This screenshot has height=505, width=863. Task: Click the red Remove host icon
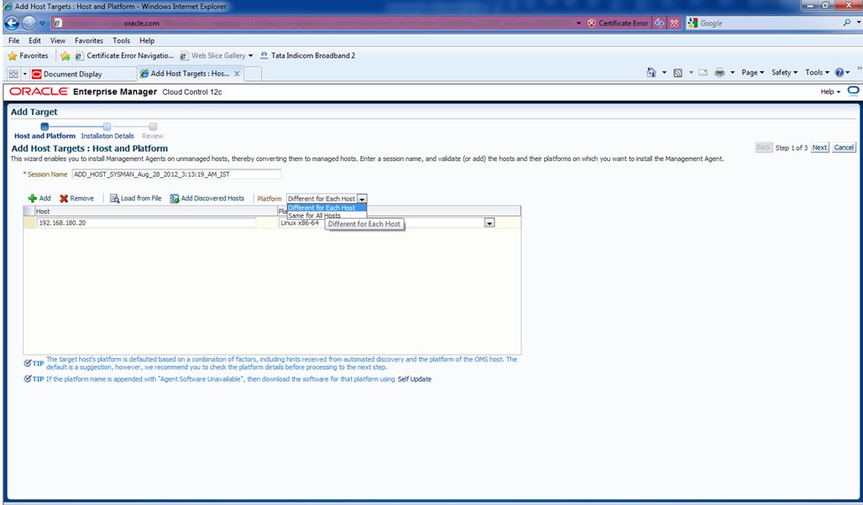(x=64, y=199)
